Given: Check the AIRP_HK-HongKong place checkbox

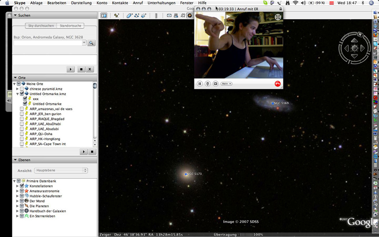Looking at the screenshot, I should click(x=22, y=139).
